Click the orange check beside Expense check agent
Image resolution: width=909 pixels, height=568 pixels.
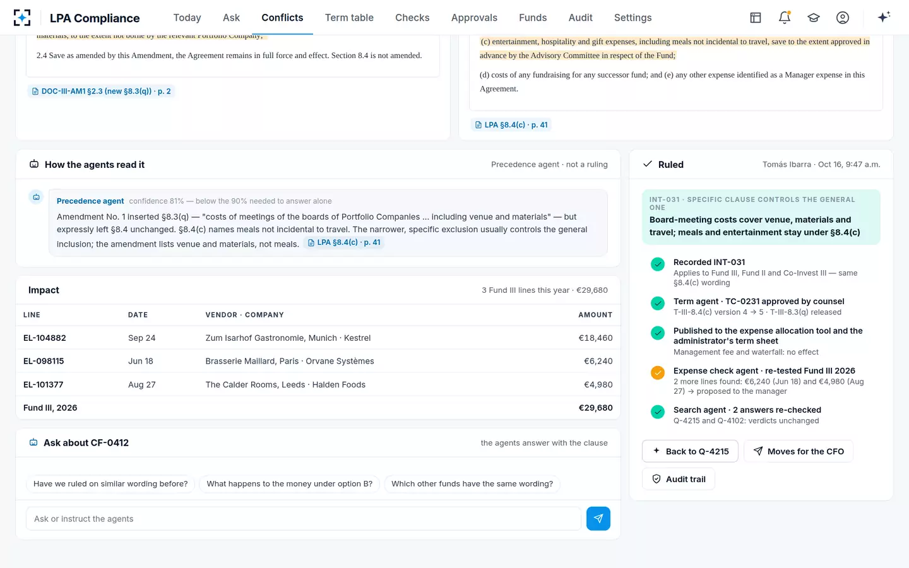658,372
